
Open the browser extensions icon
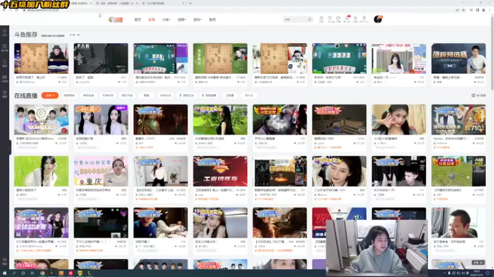[471, 10]
